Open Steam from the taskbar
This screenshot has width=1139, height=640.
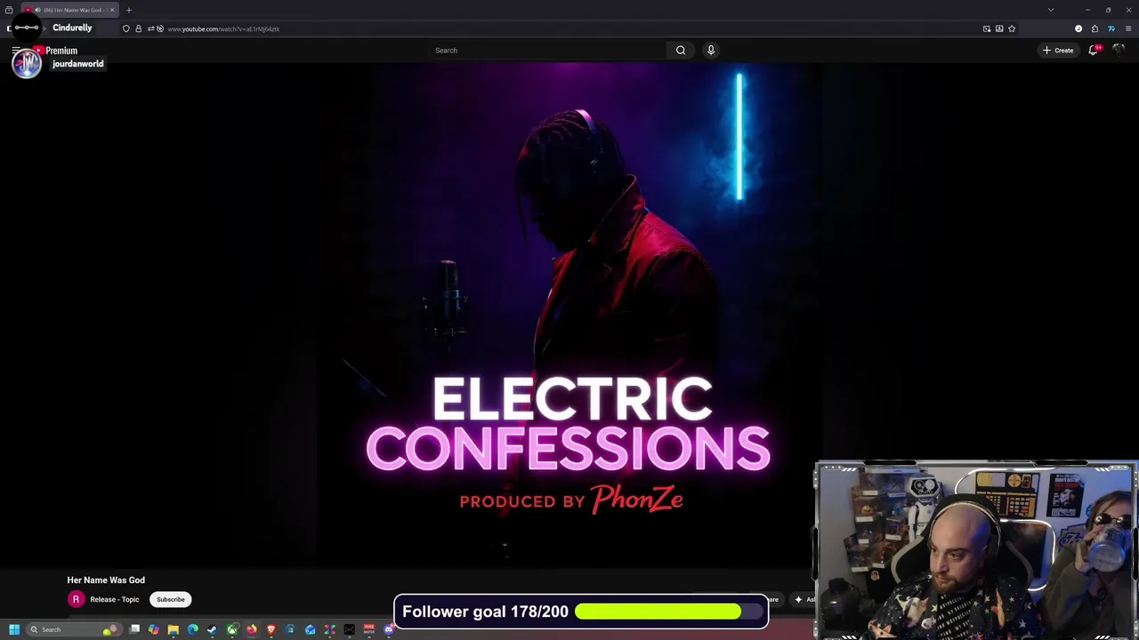(213, 629)
